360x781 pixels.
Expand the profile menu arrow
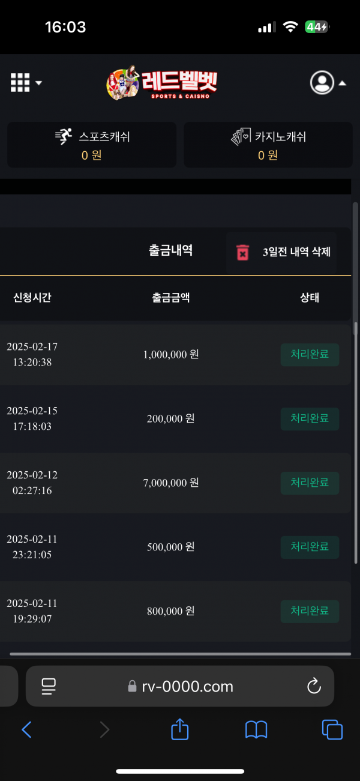(342, 83)
